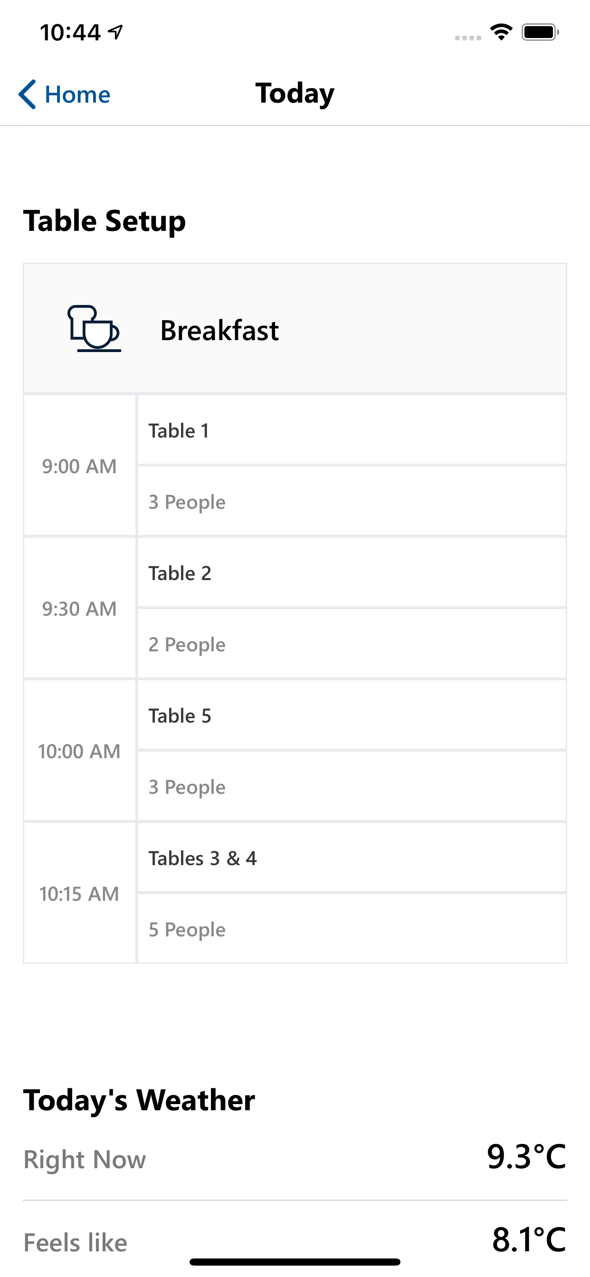Image resolution: width=590 pixels, height=1277 pixels.
Task: Tap the location arrow icon by the clock
Action: (x=115, y=32)
